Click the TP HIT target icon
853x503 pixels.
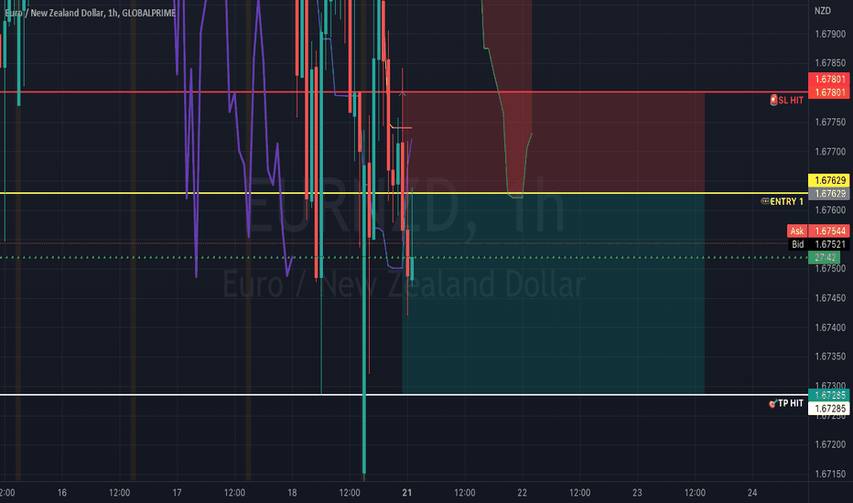pos(772,403)
